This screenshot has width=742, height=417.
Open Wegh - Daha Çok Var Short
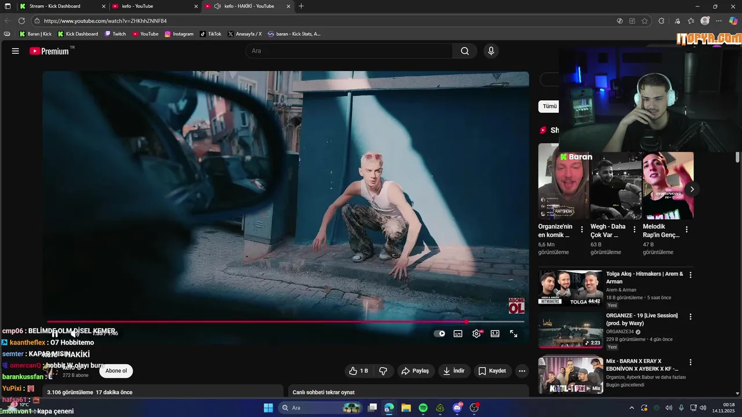615,186
